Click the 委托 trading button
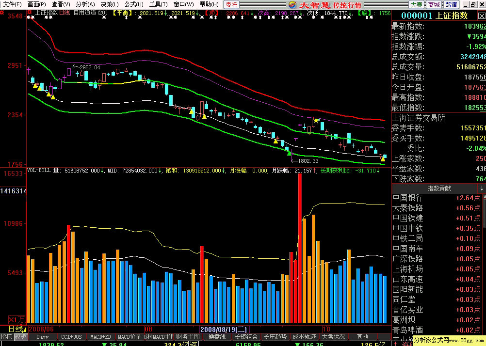 [231, 5]
